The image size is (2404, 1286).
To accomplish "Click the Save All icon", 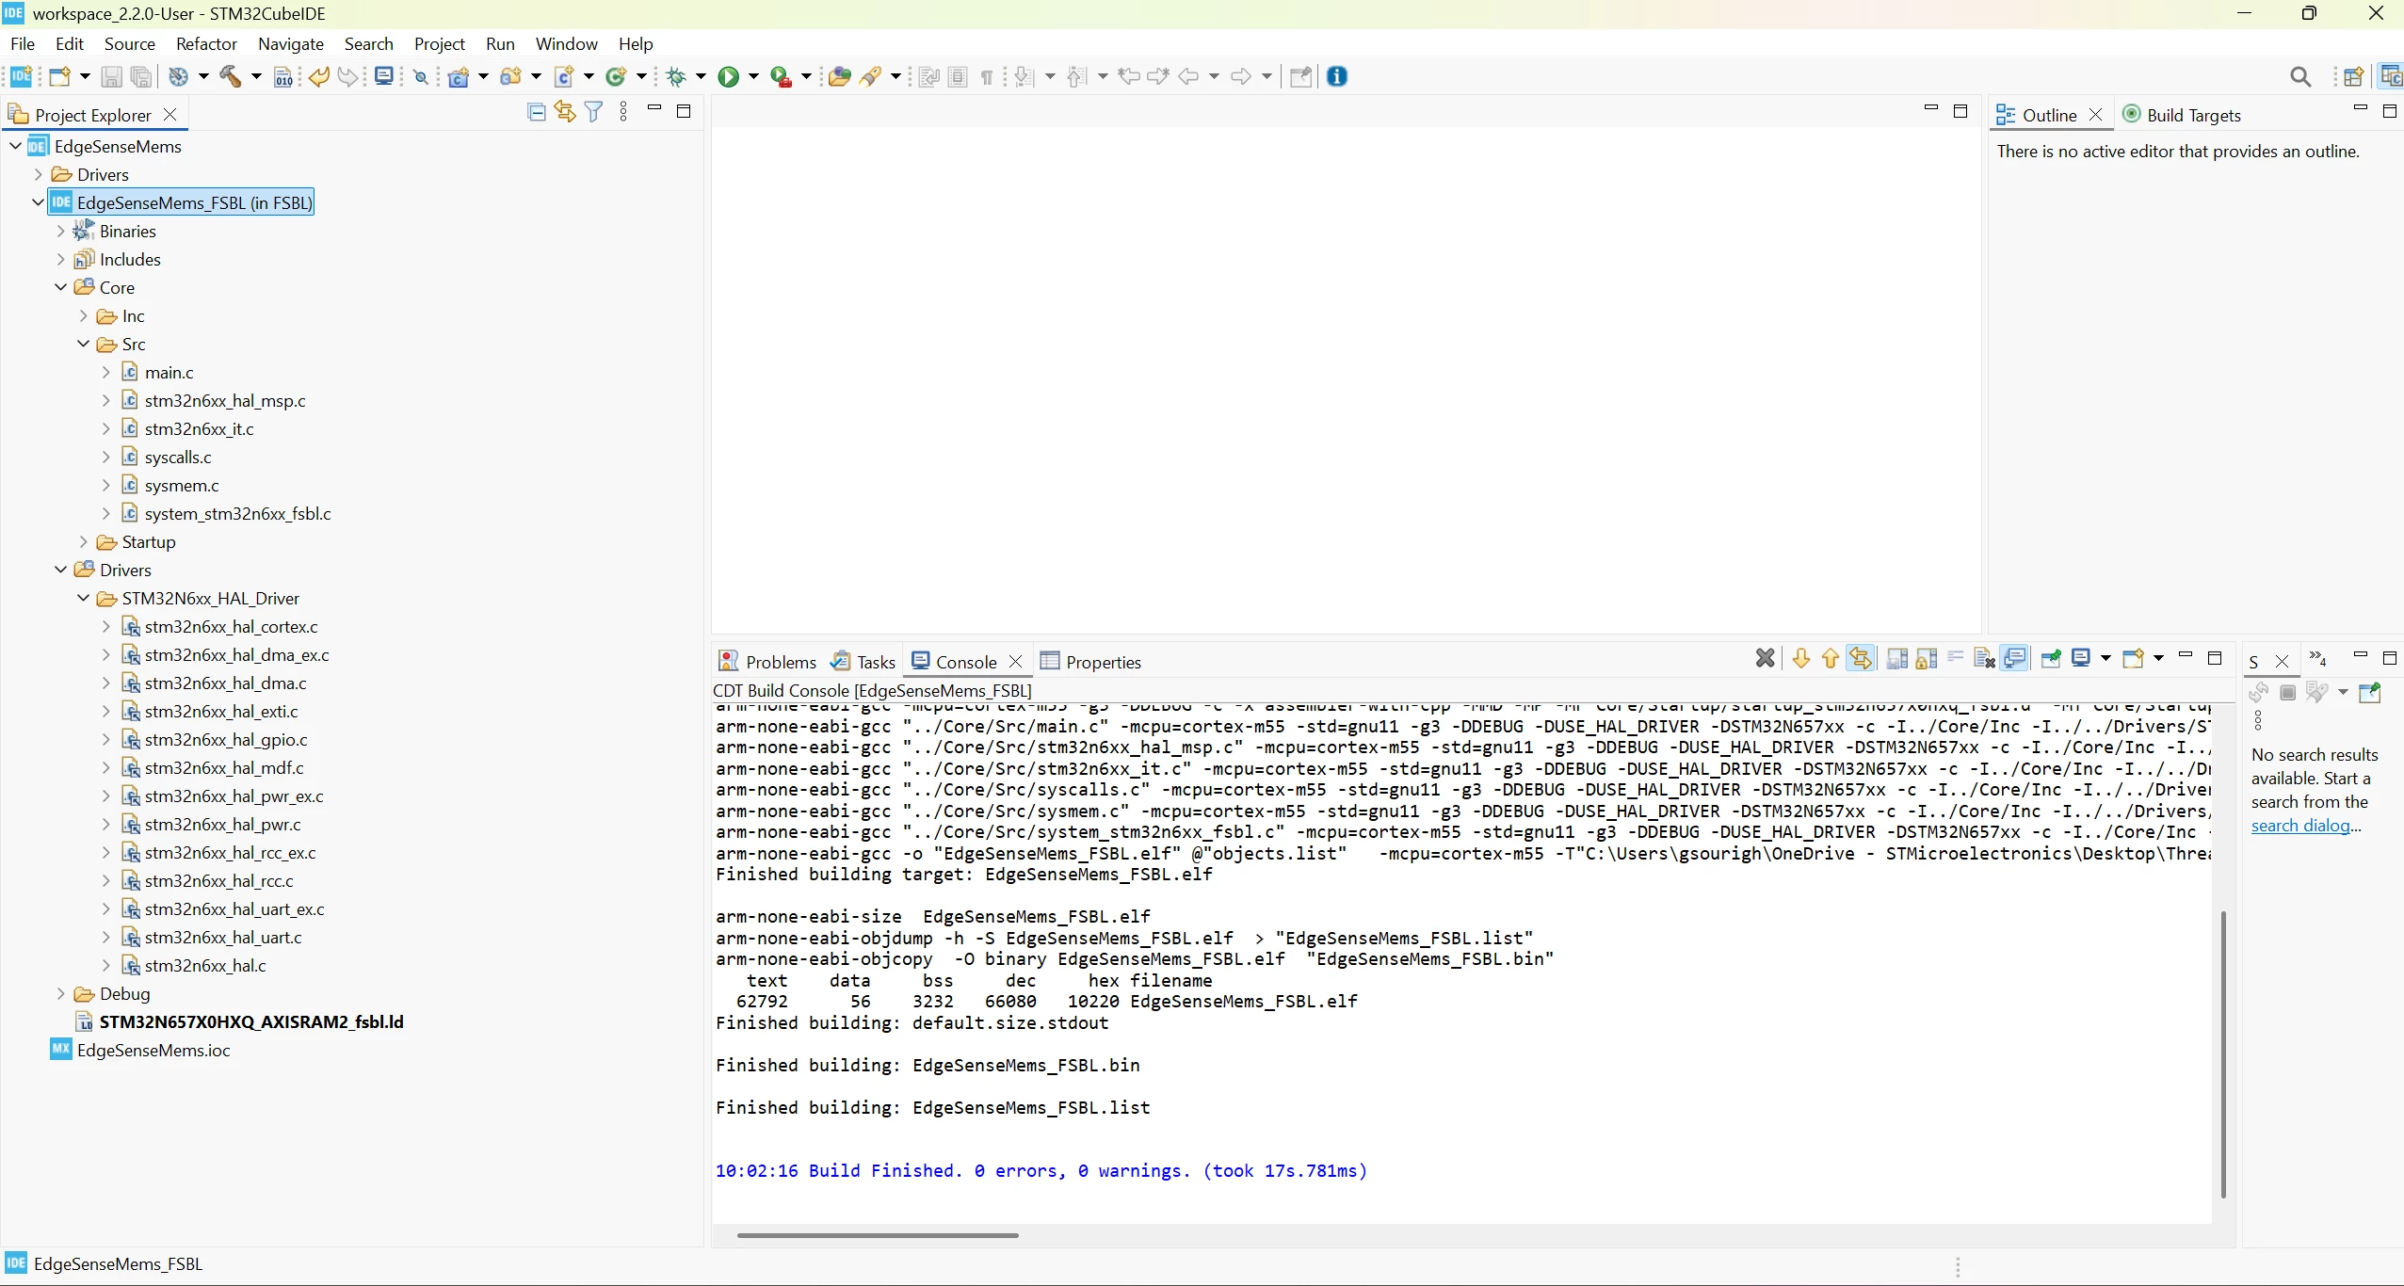I will click(x=140, y=77).
